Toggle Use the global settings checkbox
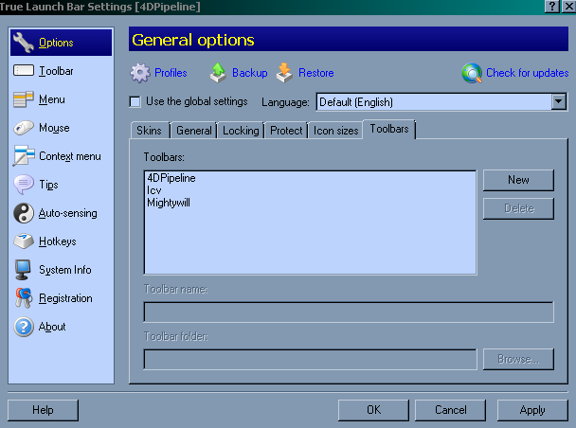The image size is (576, 428). point(135,101)
